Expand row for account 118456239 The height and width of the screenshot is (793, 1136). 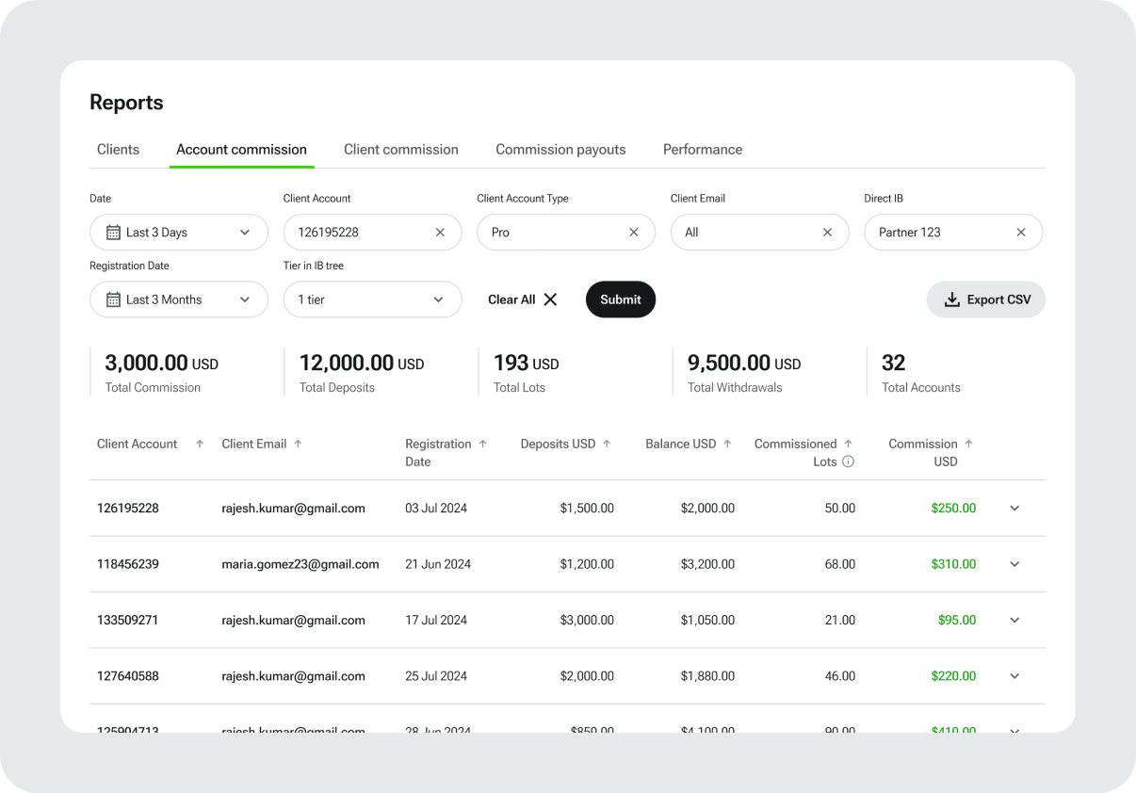(x=1014, y=564)
